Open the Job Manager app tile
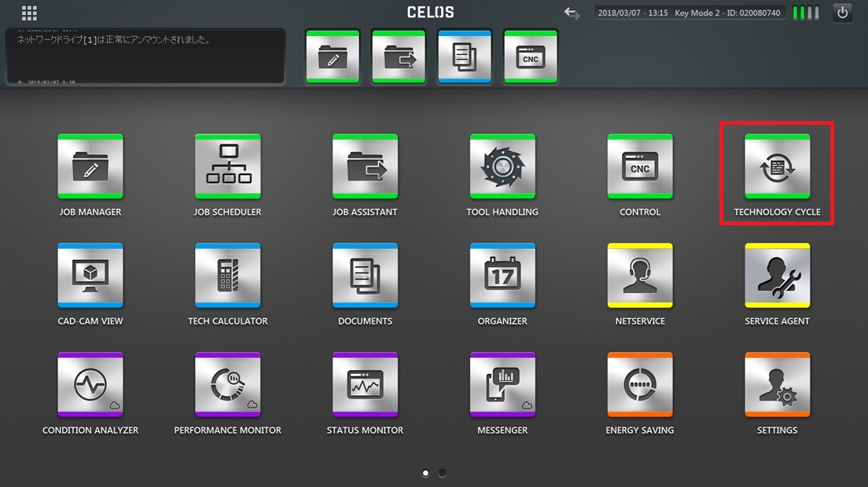The width and height of the screenshot is (868, 487). click(x=90, y=166)
